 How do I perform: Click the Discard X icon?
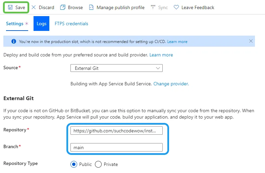pos(34,7)
